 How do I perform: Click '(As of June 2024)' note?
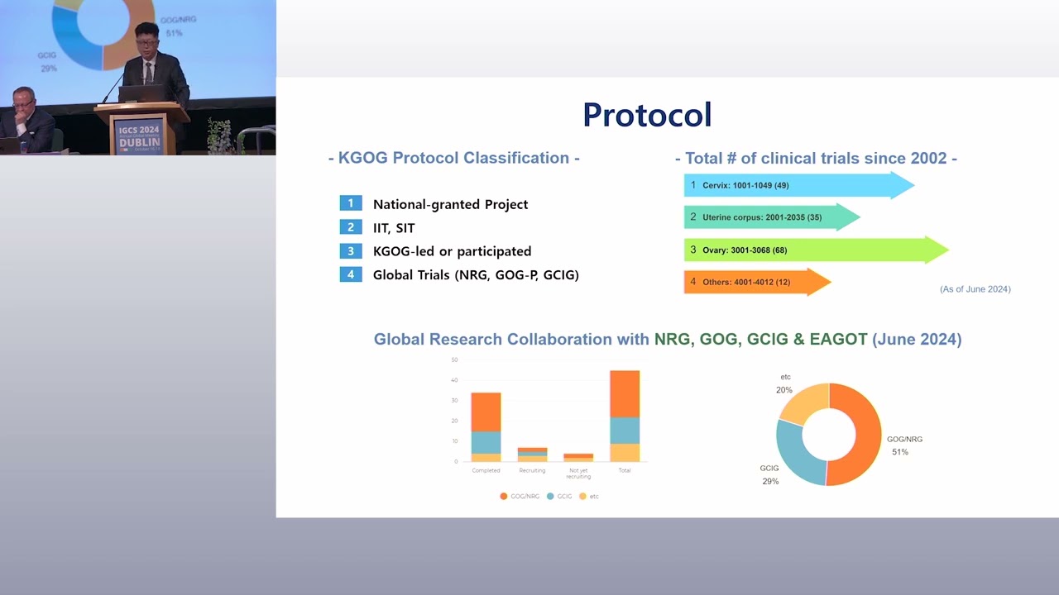pos(975,289)
